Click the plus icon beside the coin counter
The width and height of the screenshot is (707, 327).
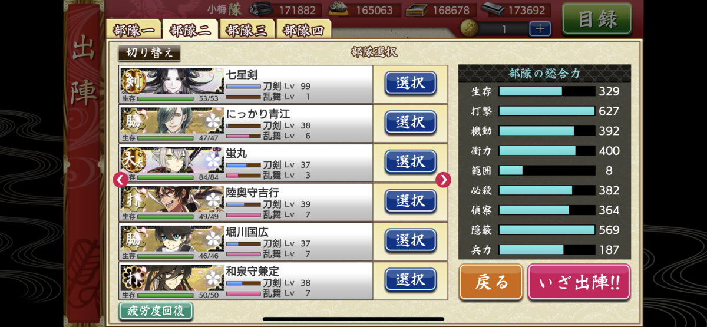point(540,28)
